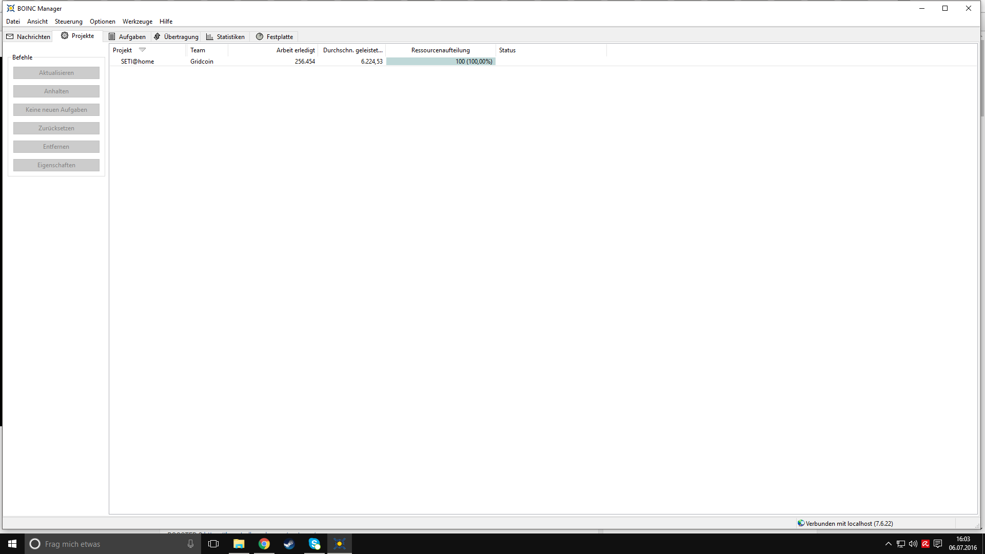The width and height of the screenshot is (985, 554).
Task: Open Steam from the taskbar
Action: coord(289,544)
